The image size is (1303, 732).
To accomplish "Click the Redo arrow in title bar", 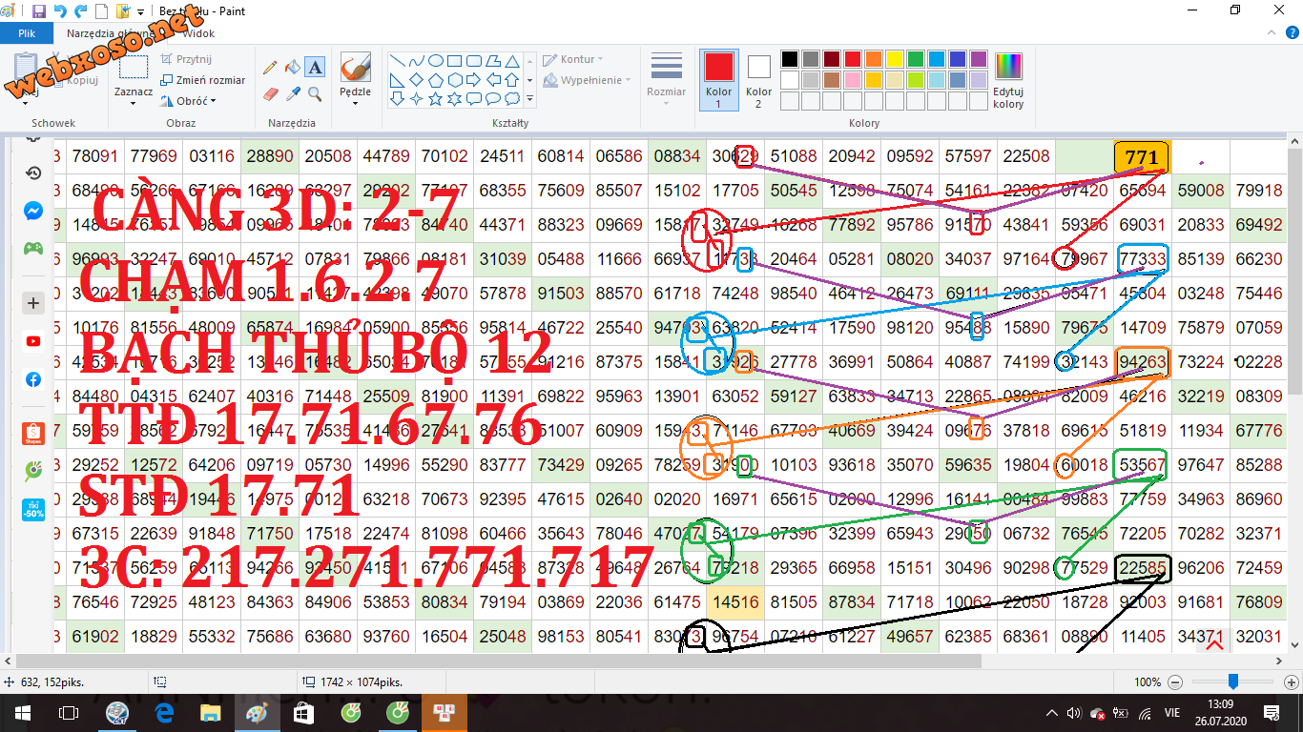I will [81, 11].
